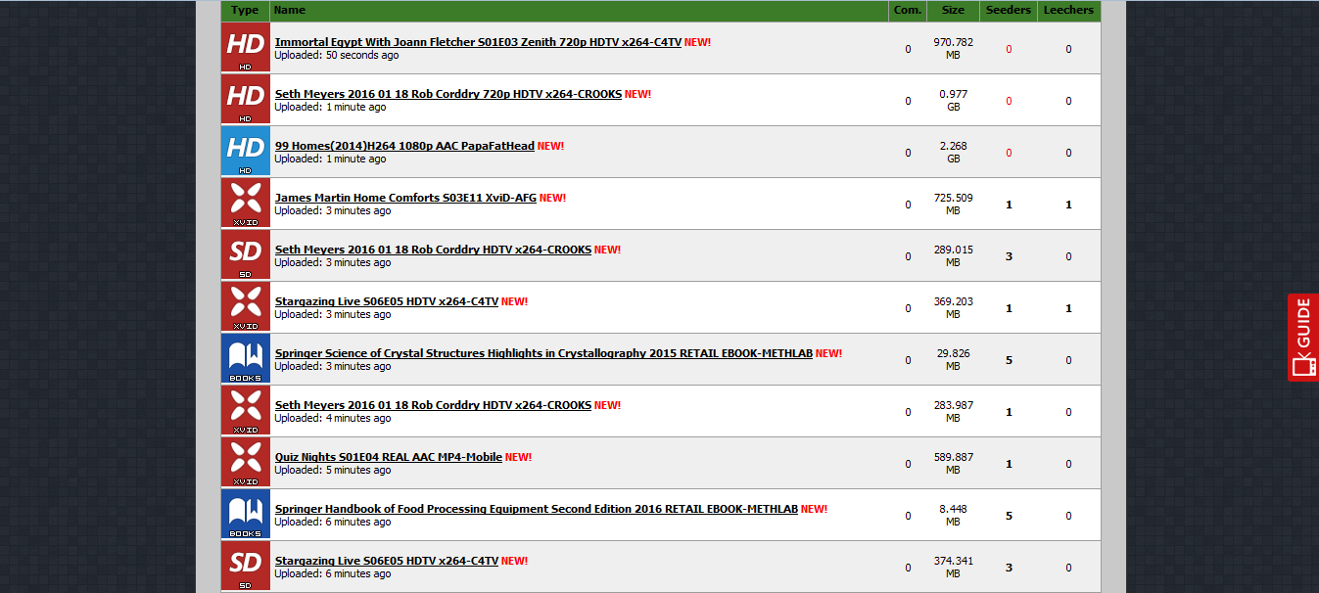The image size is (1319, 593).
Task: Click the Books icon for Food Processing Handbook
Action: (x=246, y=514)
